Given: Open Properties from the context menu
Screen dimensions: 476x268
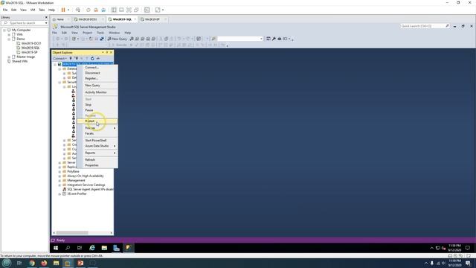Looking at the screenshot, I should tap(97, 165).
